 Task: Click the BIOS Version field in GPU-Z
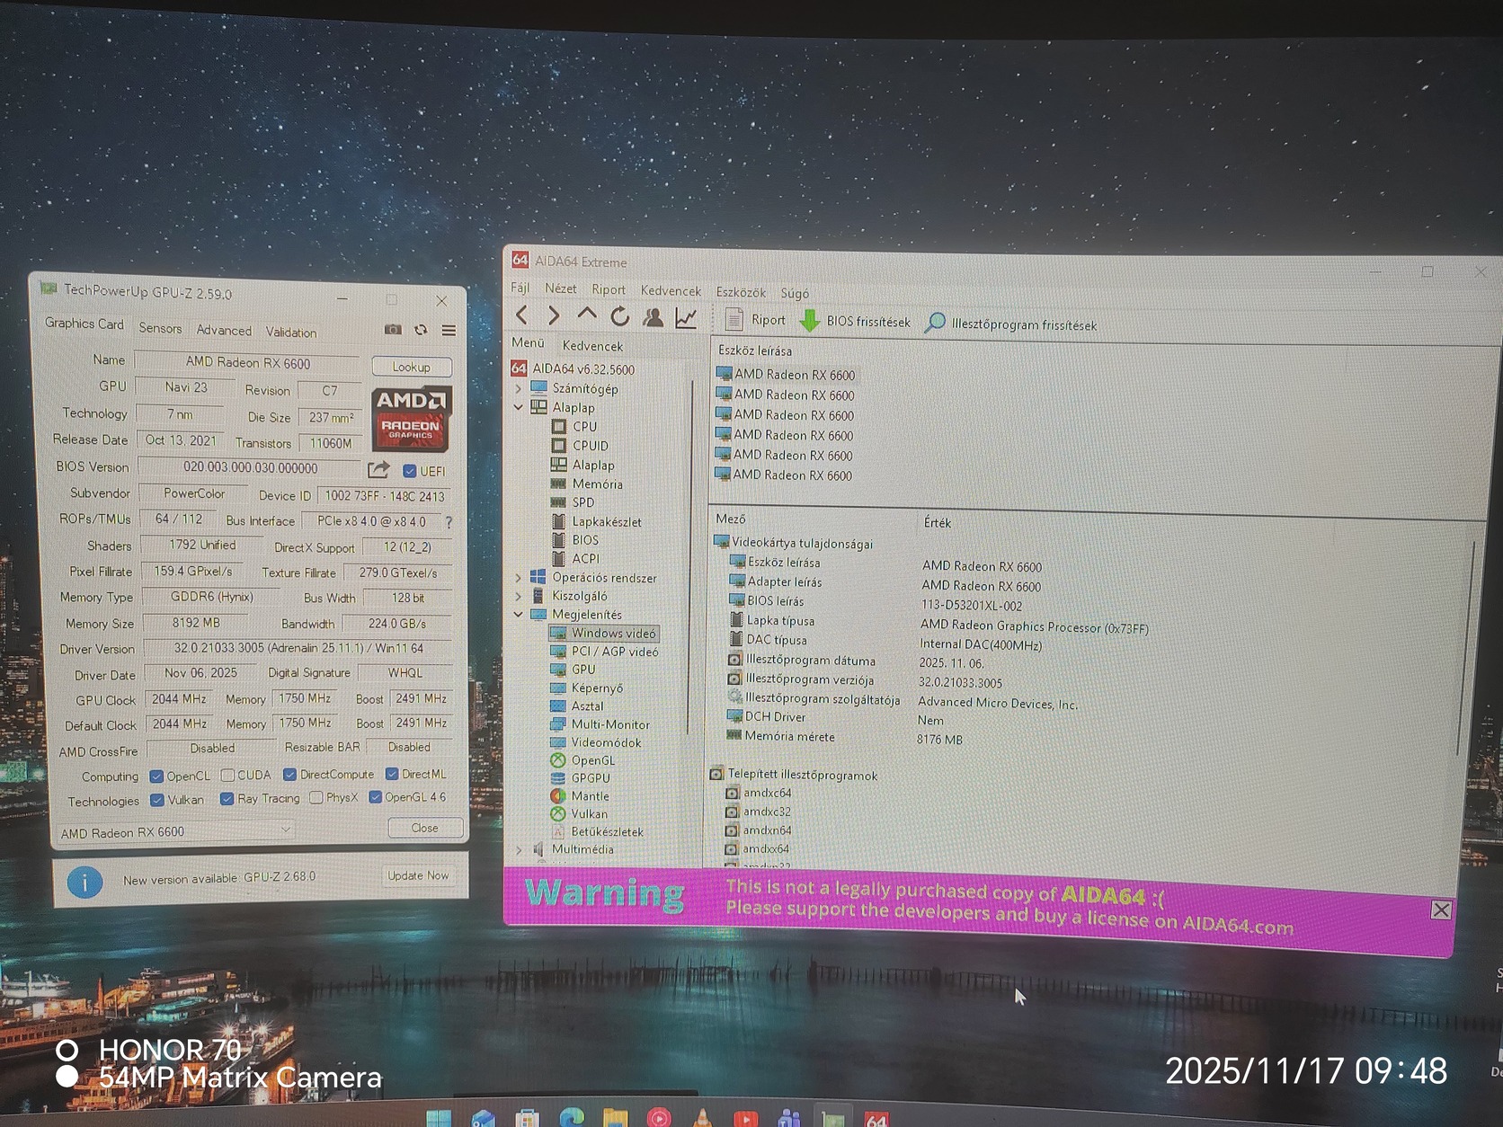(251, 467)
